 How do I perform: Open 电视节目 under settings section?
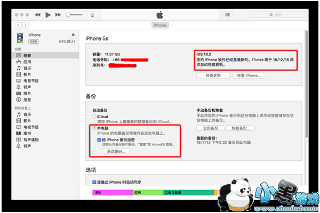[45, 81]
